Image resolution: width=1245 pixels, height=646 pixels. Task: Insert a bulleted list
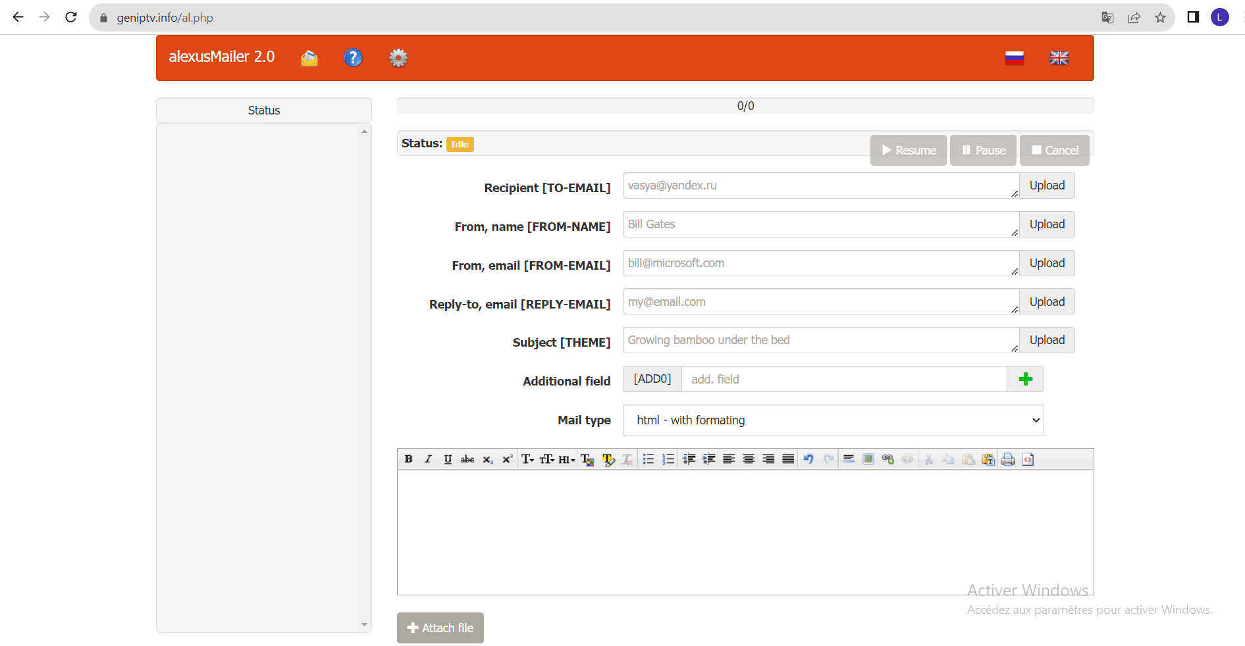pyautogui.click(x=649, y=459)
